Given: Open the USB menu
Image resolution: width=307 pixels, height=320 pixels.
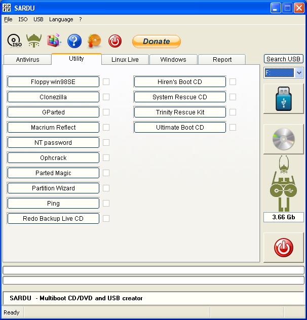Looking at the screenshot, I should (x=39, y=19).
